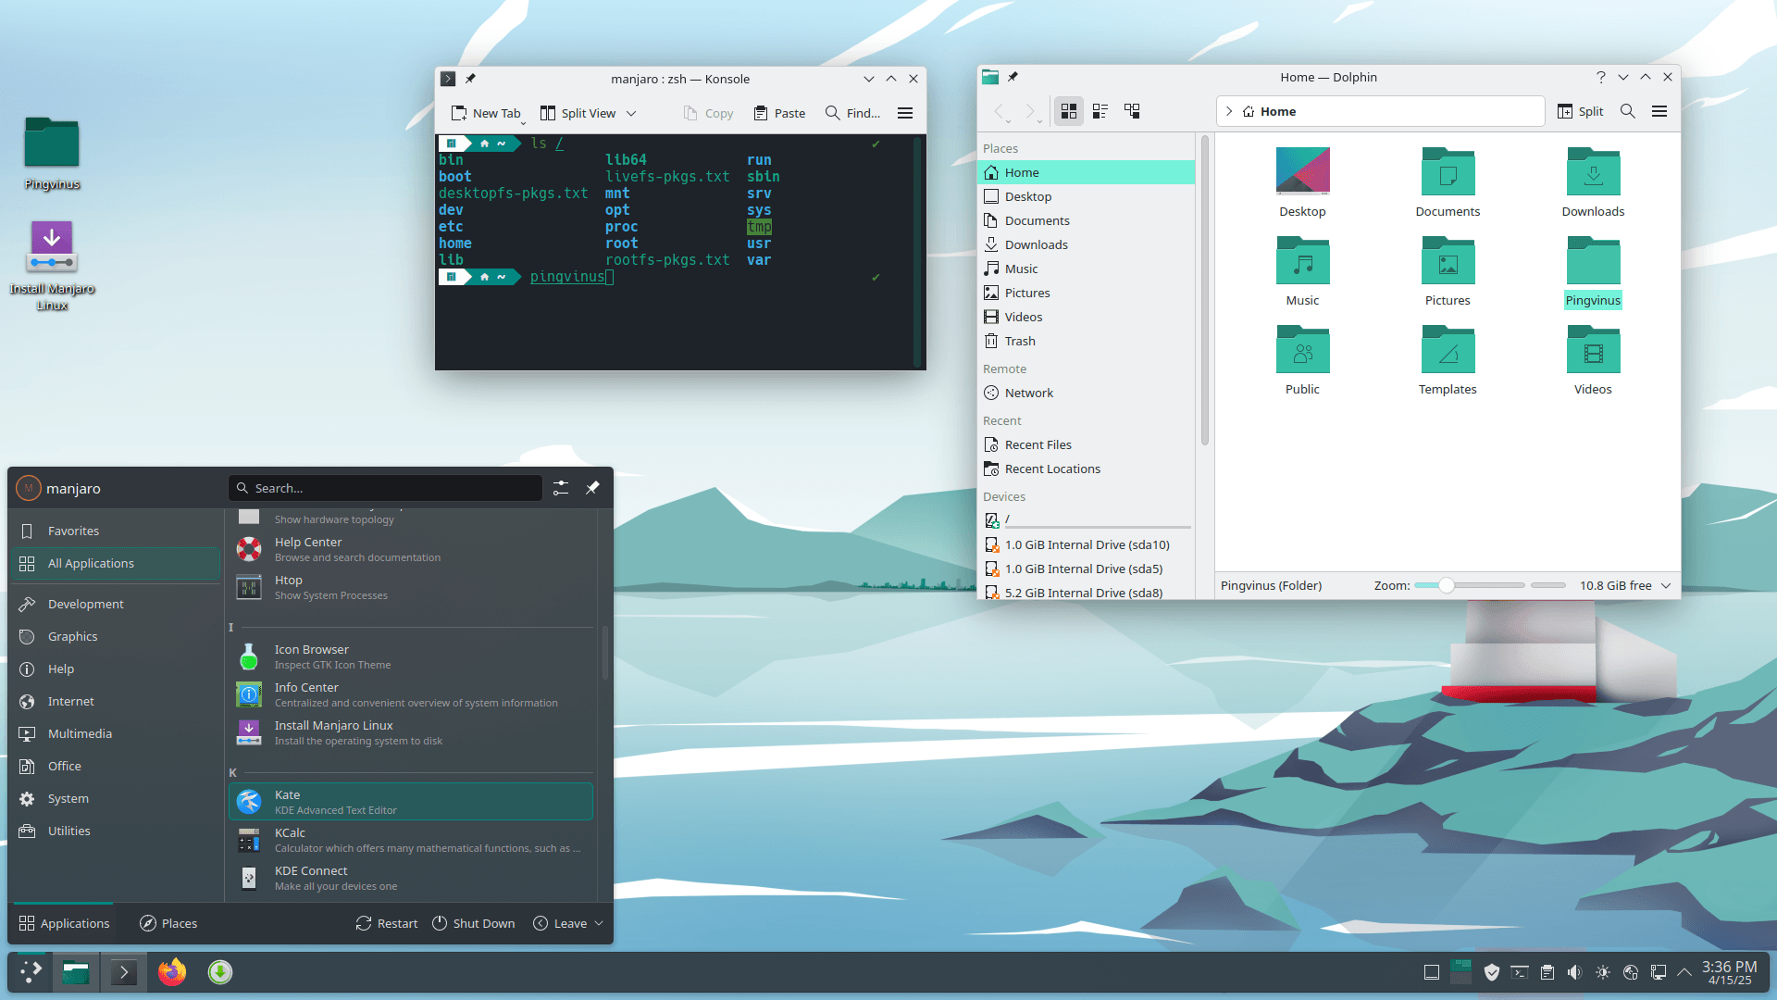Open volume control in system tray

1574,972
